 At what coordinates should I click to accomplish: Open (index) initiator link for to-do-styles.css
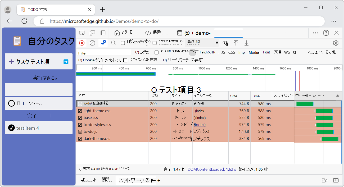[x=200, y=125]
